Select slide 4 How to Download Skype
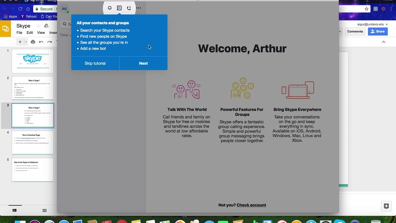Image resolution: width=396 pixels, height=223 pixels. [33, 143]
